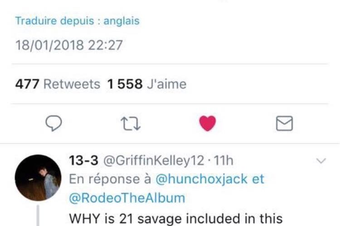Tap the 18/01/2018 22:27 timestamp
340x226 pixels.
click(69, 46)
